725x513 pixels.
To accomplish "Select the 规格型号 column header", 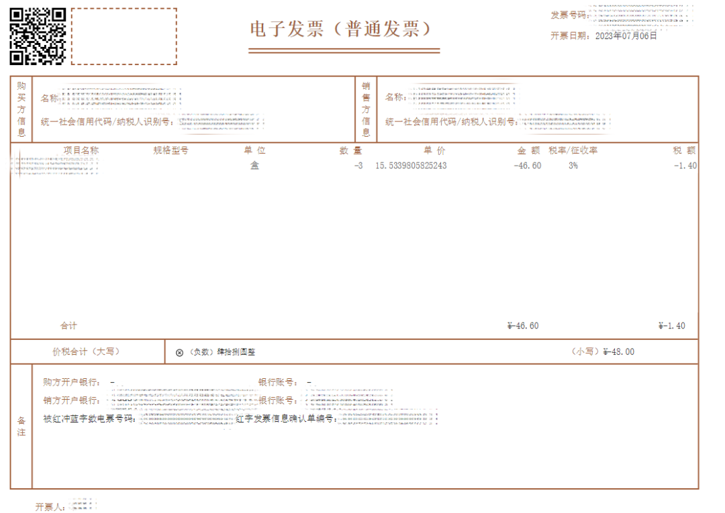I will coord(171,150).
